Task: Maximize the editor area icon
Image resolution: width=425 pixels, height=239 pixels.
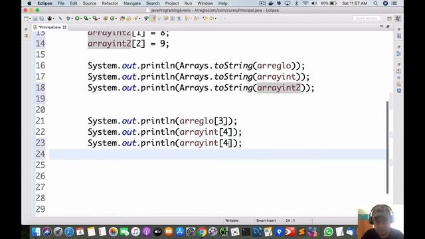Action: pos(388,27)
